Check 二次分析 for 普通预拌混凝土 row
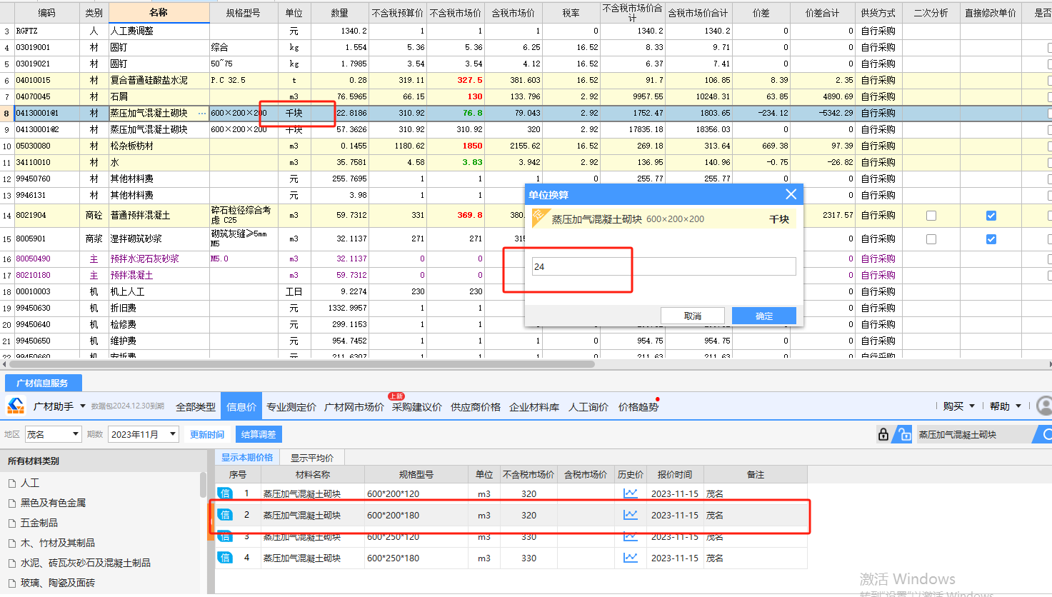The height and width of the screenshot is (597, 1052). (931, 216)
